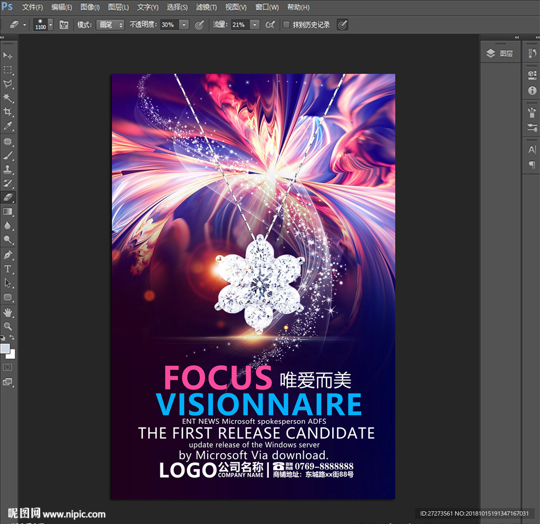Open the Paragraph panel icon
540x524 pixels.
click(532, 165)
